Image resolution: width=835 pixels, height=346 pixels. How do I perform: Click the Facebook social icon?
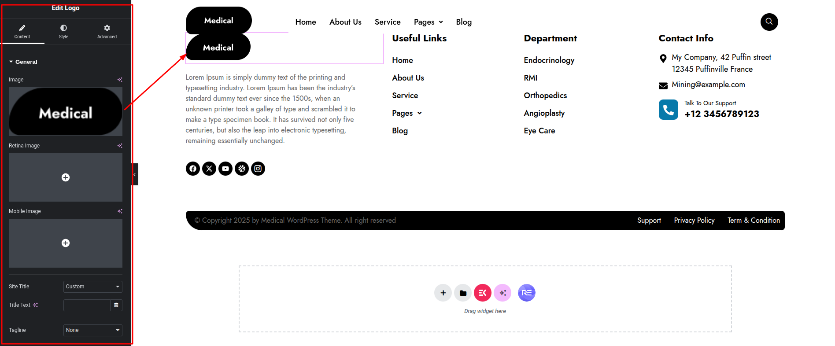pos(193,169)
